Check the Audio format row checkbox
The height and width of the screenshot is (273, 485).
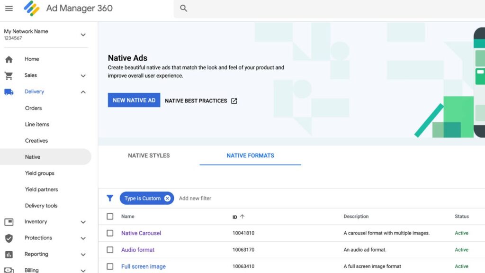[110, 250]
